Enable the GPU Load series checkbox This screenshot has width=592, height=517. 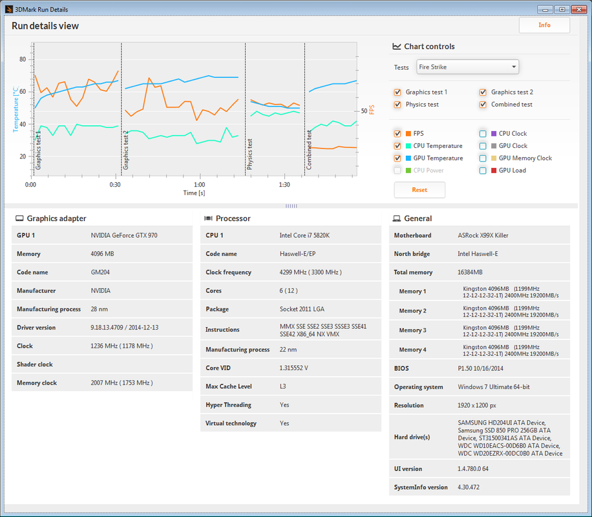[x=483, y=171]
